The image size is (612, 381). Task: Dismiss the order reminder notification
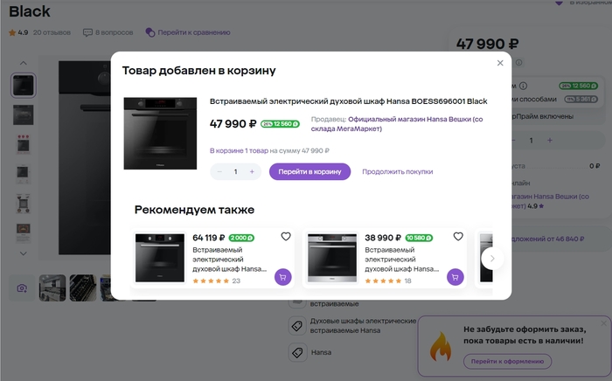(602, 324)
